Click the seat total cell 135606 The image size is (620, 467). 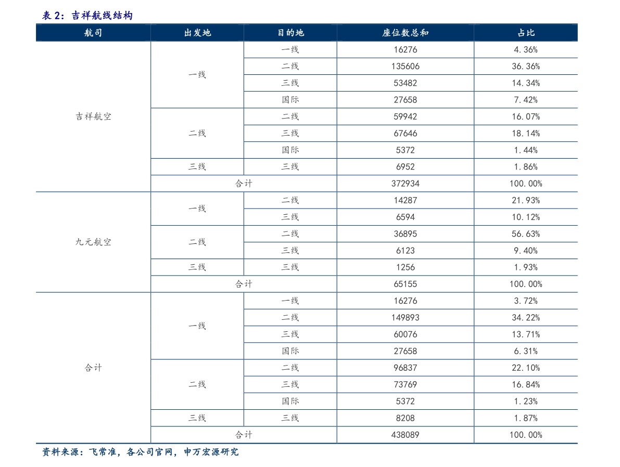click(405, 67)
